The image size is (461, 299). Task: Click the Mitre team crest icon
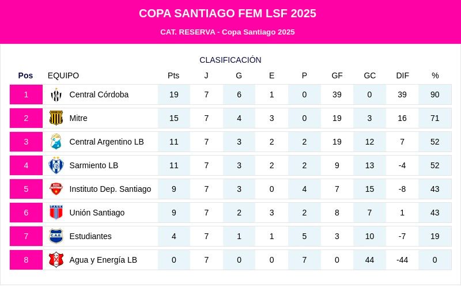56,118
